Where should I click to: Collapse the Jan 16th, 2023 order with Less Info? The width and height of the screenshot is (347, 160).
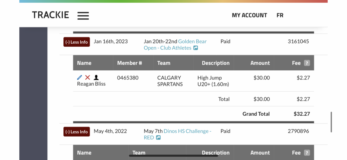coord(77,42)
